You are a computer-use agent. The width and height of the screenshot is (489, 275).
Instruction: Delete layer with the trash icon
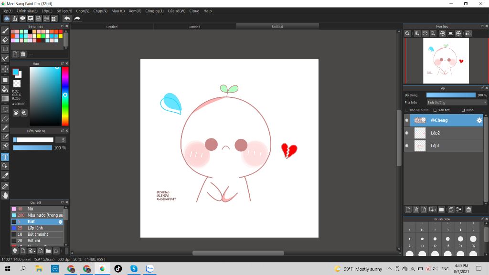(x=468, y=210)
